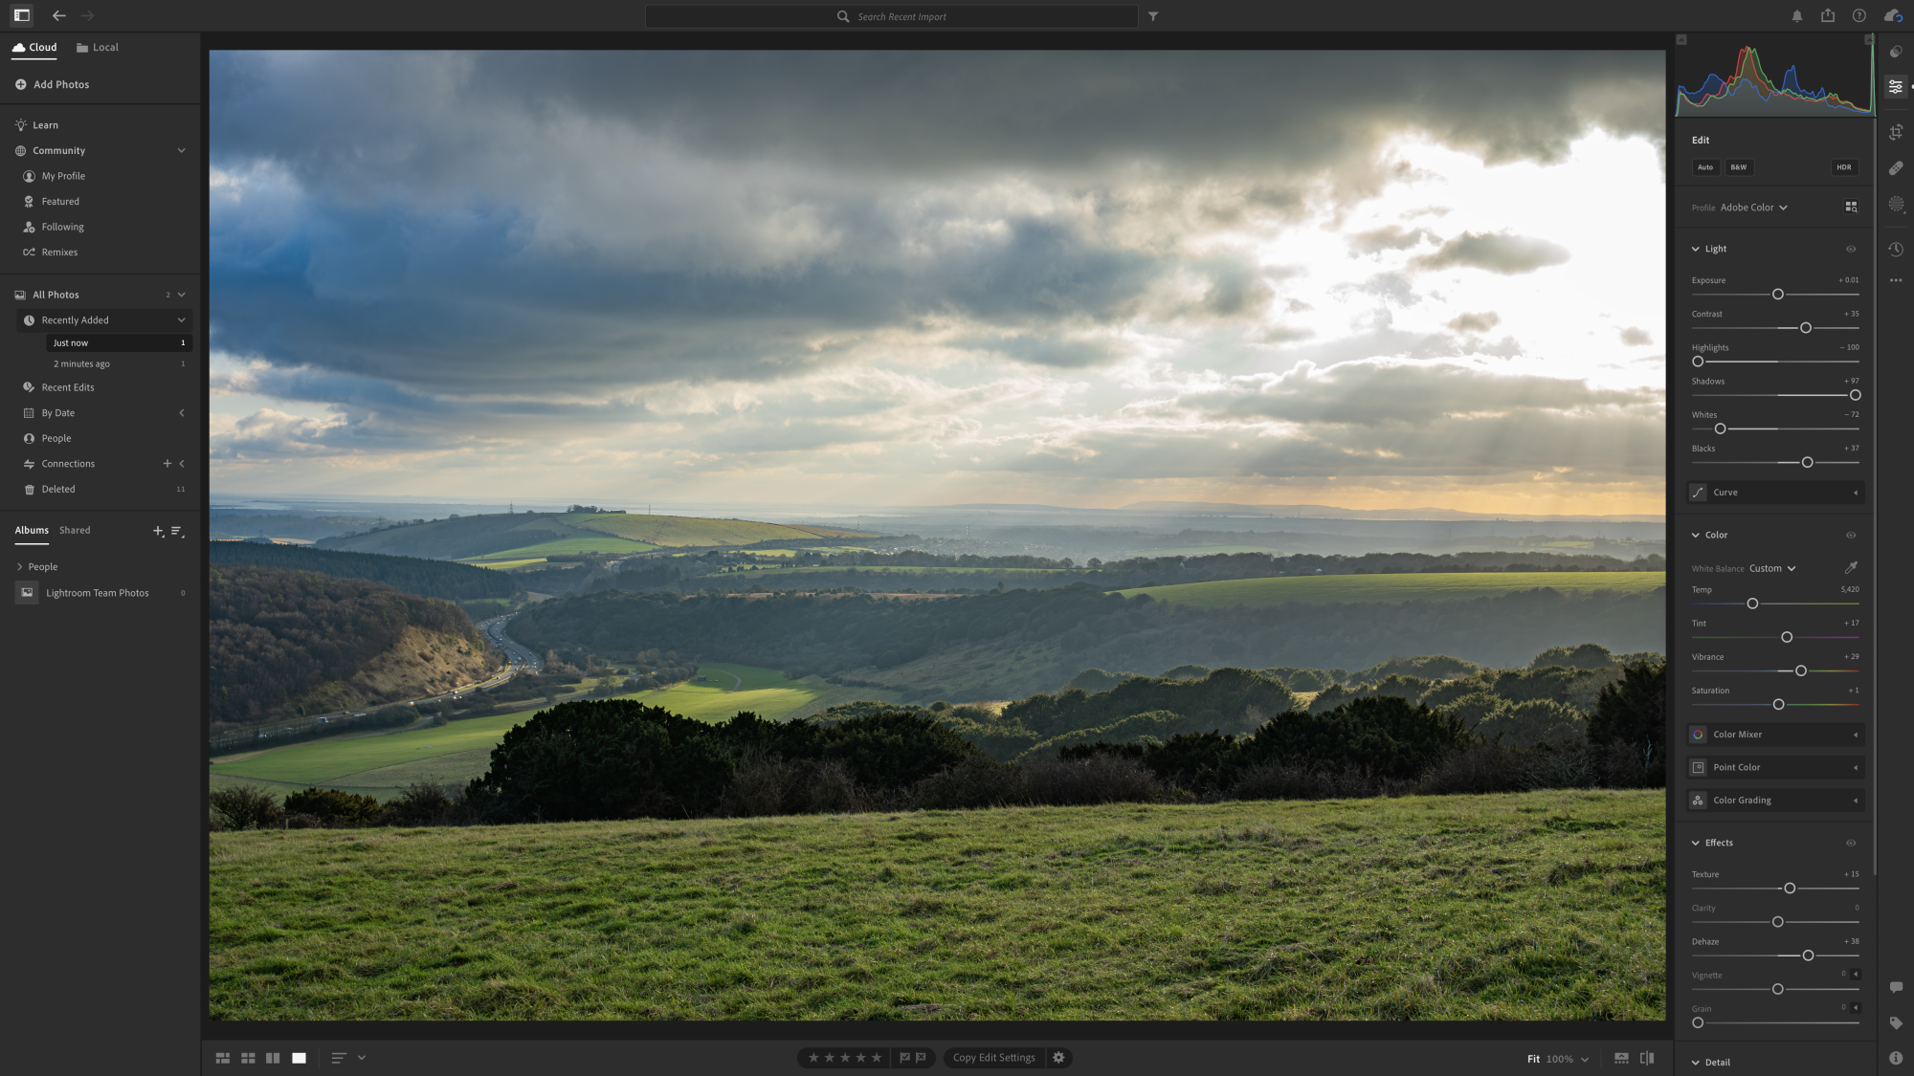Toggle Color panel eye visibility

(x=1851, y=535)
